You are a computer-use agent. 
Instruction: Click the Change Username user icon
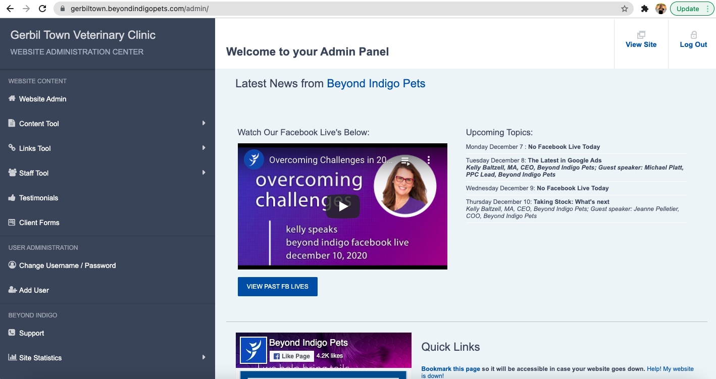pyautogui.click(x=12, y=265)
